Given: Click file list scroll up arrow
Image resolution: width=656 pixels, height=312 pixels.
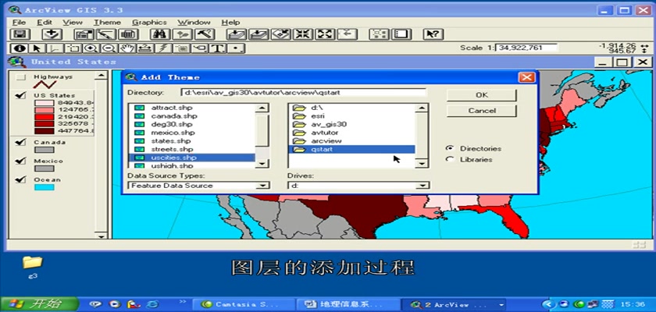Looking at the screenshot, I should point(262,108).
